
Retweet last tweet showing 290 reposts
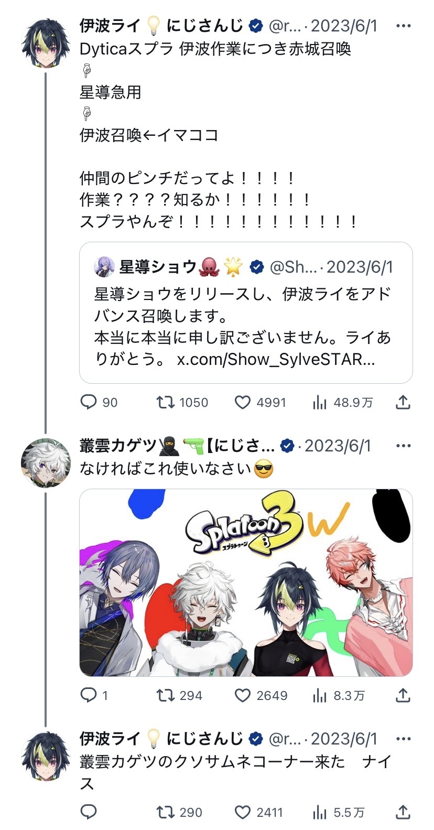tap(165, 812)
